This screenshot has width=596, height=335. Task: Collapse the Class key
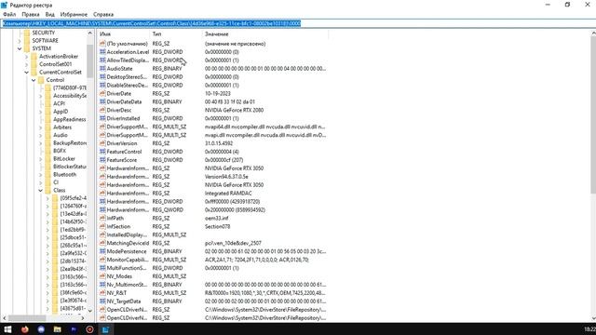41,190
